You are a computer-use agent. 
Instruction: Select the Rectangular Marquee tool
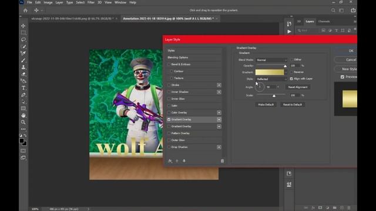coord(23,33)
